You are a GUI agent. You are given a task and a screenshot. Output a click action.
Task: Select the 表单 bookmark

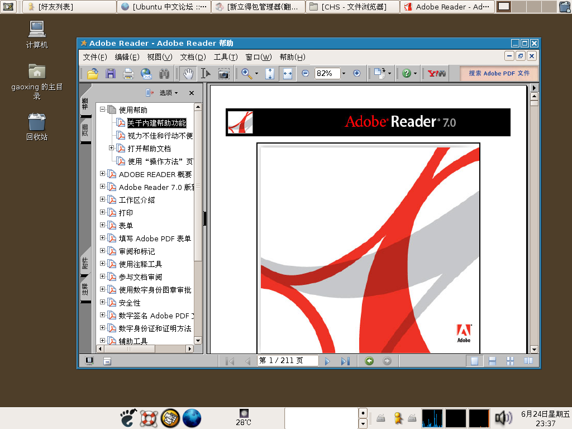[x=126, y=226]
